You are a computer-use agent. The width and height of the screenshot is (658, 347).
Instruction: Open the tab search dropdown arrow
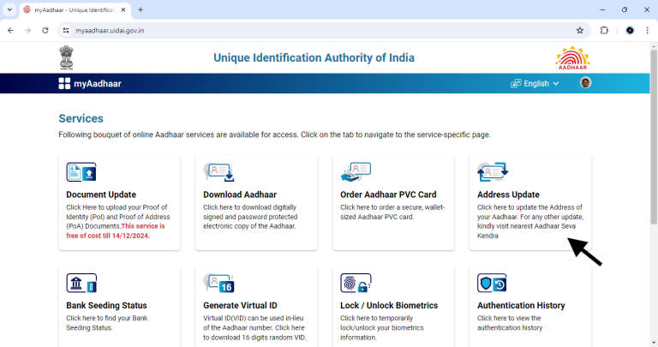pyautogui.click(x=9, y=9)
